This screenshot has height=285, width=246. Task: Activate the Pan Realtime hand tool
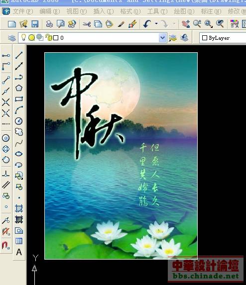coord(186,24)
